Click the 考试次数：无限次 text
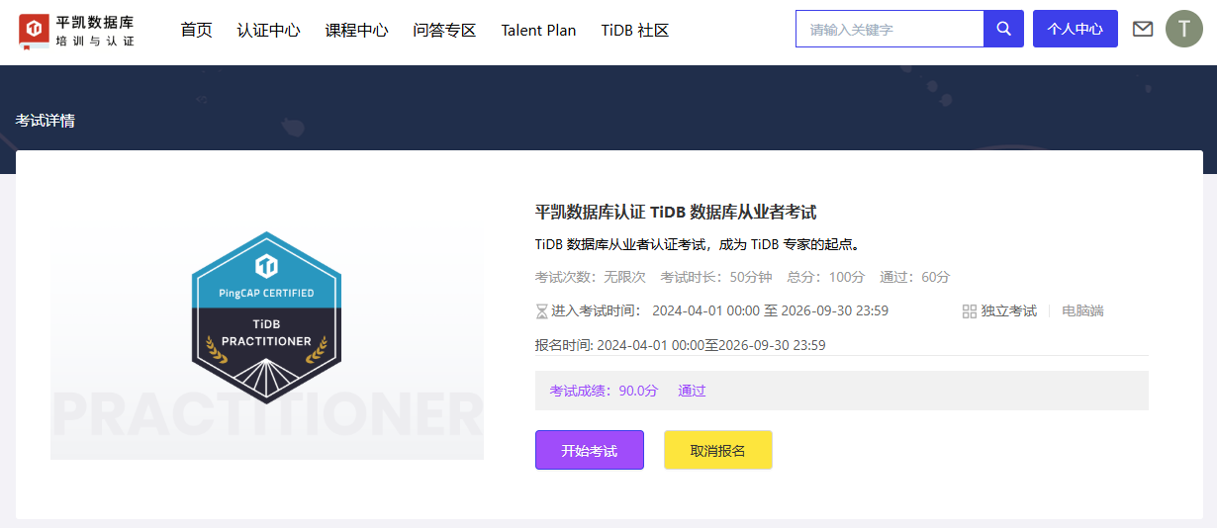 click(591, 277)
